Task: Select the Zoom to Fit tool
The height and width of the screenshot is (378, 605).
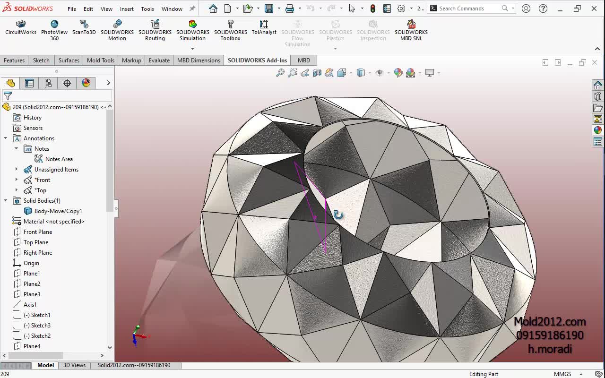Action: (280, 73)
